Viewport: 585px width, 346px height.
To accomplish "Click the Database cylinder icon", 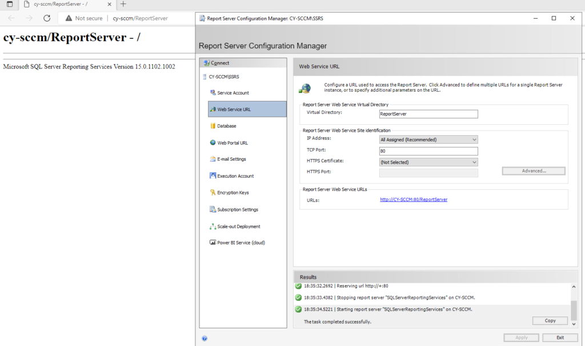I will 213,126.
